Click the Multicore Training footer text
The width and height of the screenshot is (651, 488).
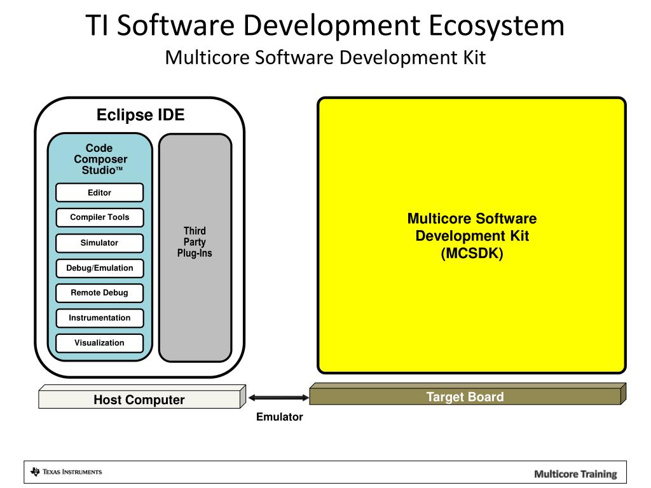pos(575,474)
